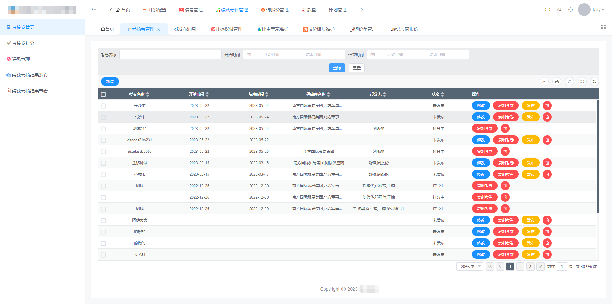Toggle the select-all header checkbox
The height and width of the screenshot is (304, 612).
tap(103, 95)
